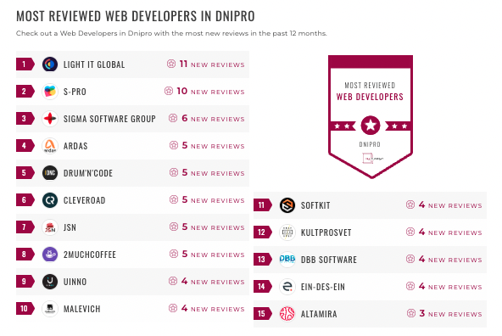Click the 'DNIPRO' label on the badge

370,144
